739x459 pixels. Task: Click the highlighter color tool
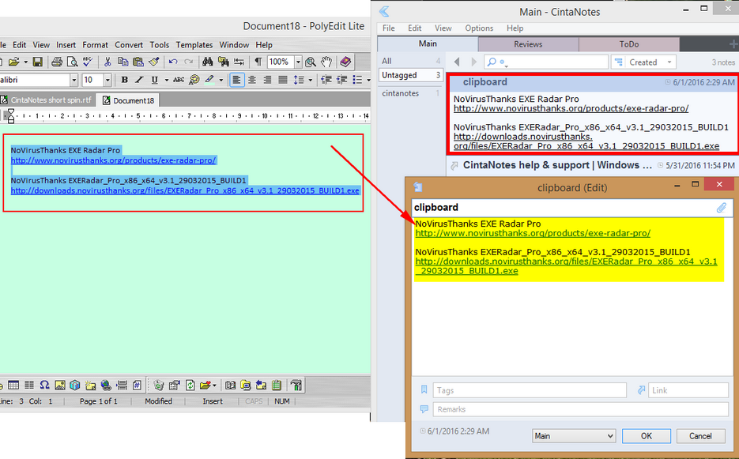pyautogui.click(x=209, y=80)
